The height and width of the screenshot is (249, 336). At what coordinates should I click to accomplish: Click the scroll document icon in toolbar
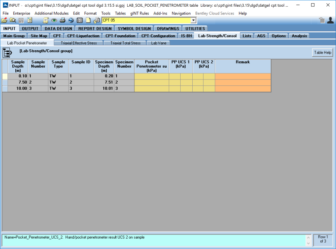[x=46, y=21]
